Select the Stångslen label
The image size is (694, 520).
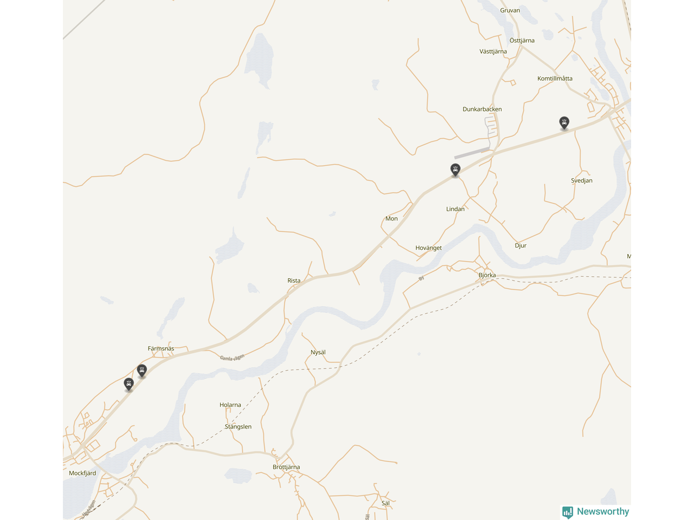[x=238, y=427]
